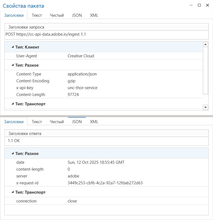
Task: Click the POST request URL line
Action: [x=46, y=35]
